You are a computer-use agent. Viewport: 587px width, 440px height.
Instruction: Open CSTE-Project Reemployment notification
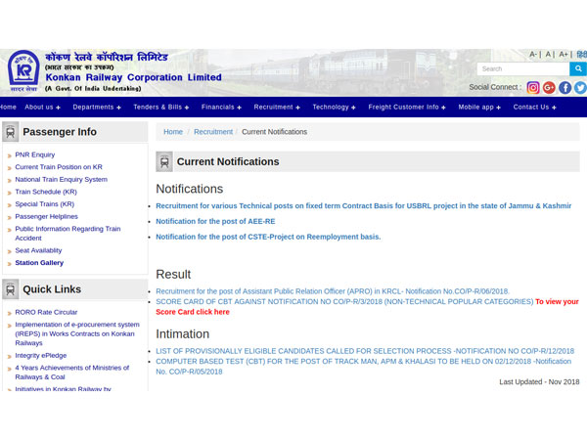268,237
